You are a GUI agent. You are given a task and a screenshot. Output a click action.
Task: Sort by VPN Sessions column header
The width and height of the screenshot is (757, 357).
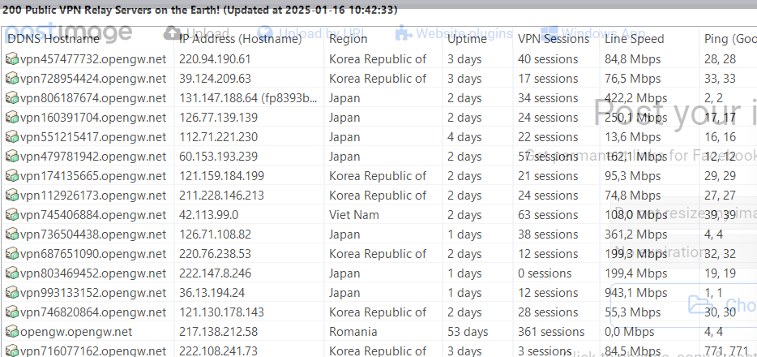point(554,39)
